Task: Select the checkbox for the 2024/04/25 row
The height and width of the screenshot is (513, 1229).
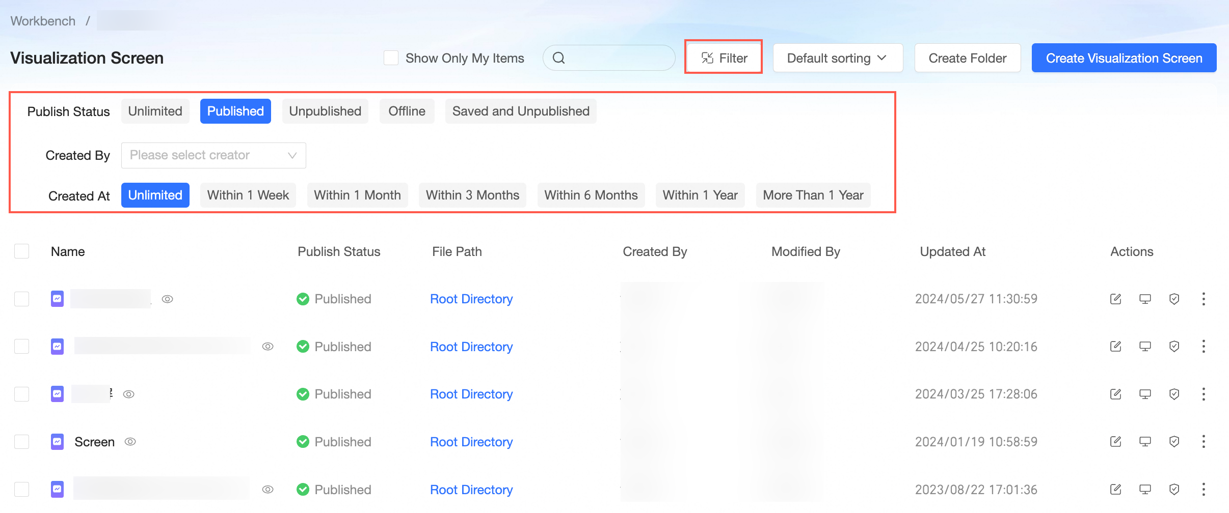Action: point(22,347)
